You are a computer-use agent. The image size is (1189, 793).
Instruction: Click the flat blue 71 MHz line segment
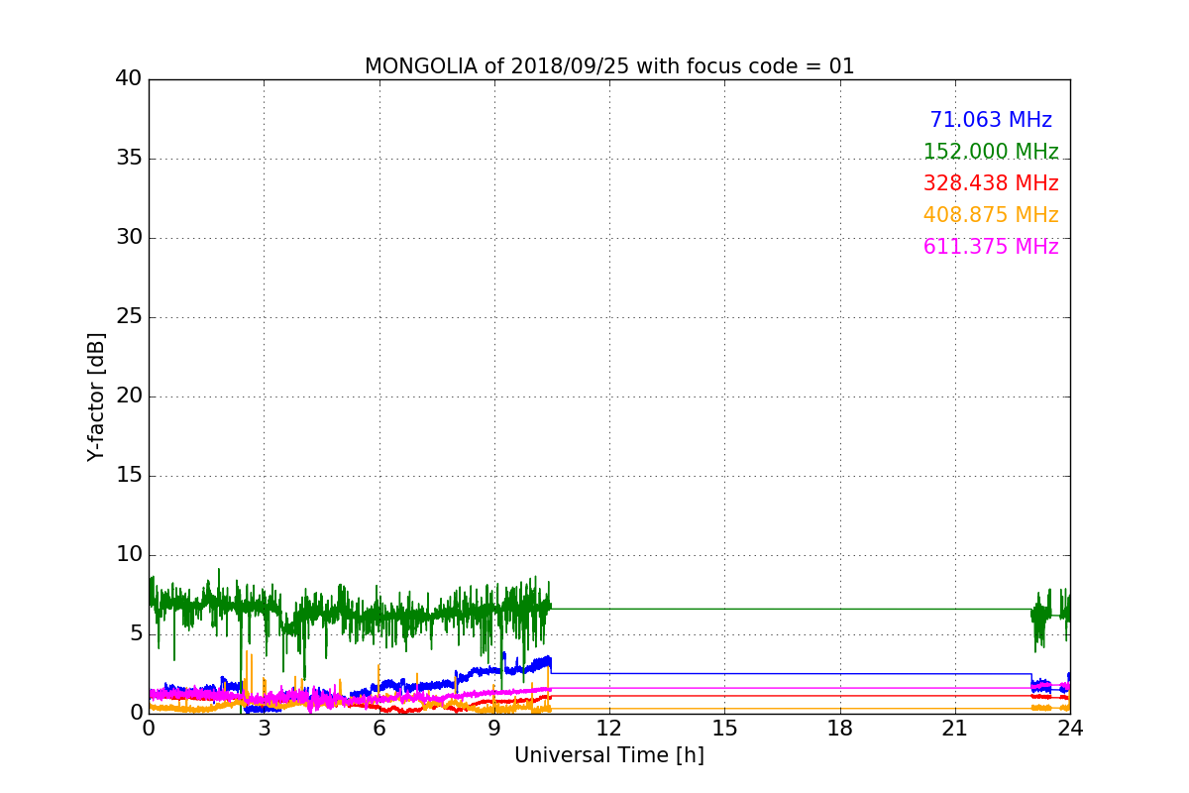pyautogui.click(x=791, y=674)
